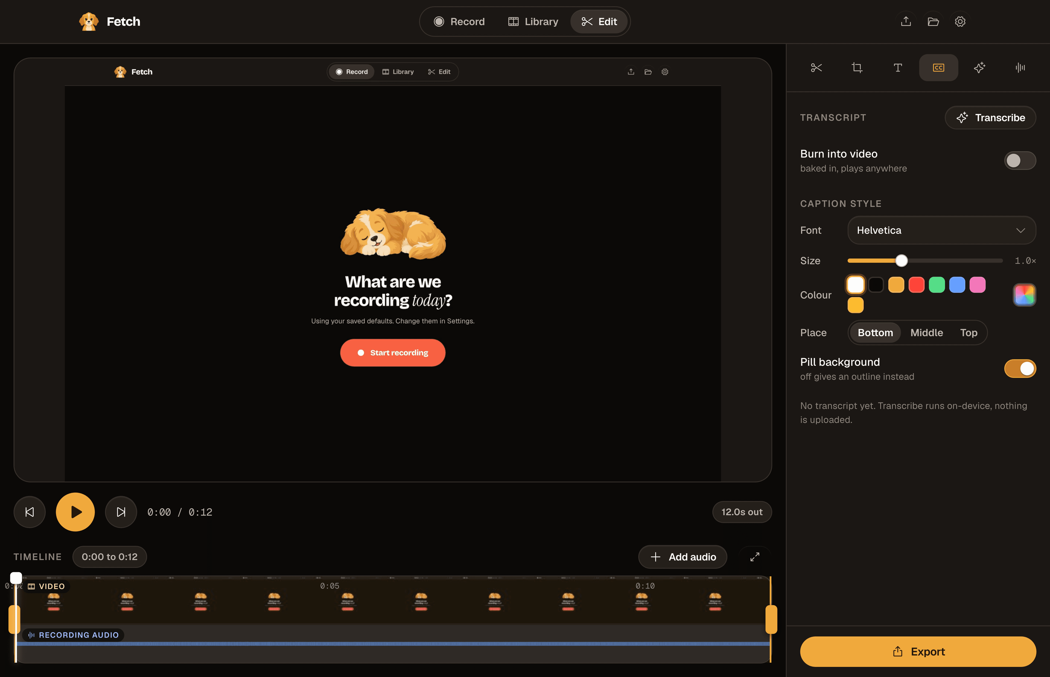
Task: Play the recording
Action: 75,512
